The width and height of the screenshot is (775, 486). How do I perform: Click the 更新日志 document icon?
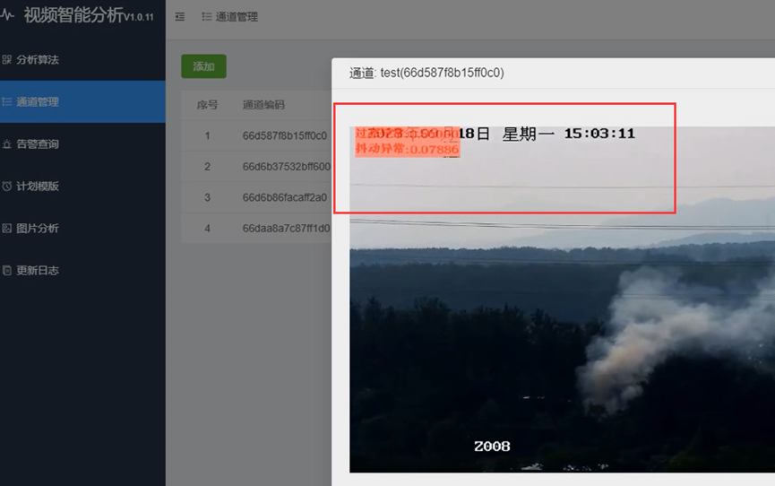coord(7,270)
